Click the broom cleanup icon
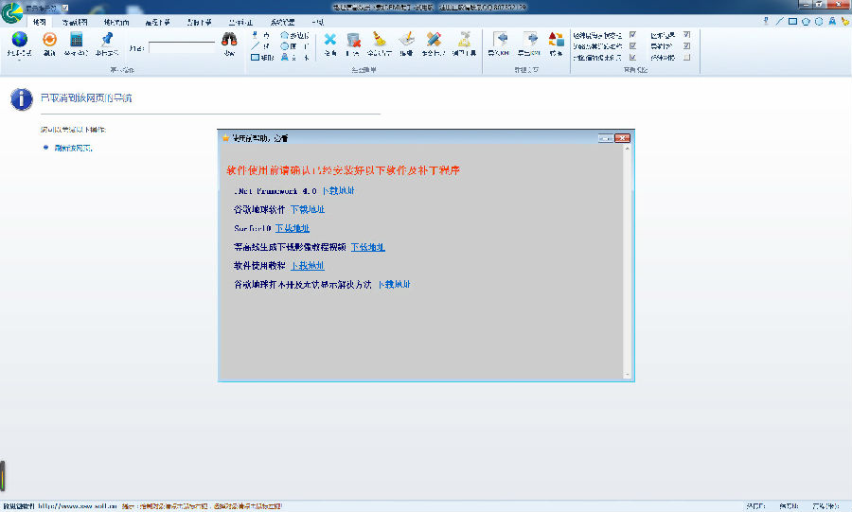This screenshot has width=852, height=512. tap(380, 39)
